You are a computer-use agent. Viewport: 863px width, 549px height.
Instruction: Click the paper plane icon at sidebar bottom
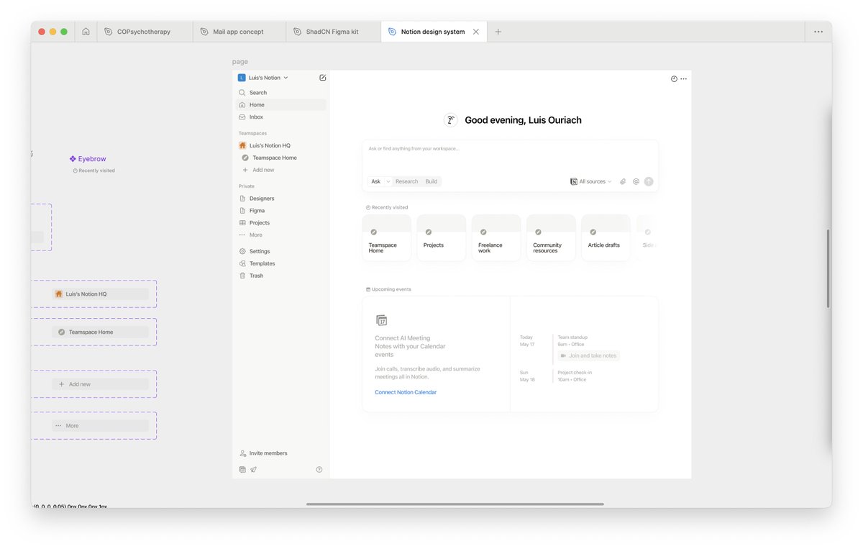pyautogui.click(x=253, y=470)
